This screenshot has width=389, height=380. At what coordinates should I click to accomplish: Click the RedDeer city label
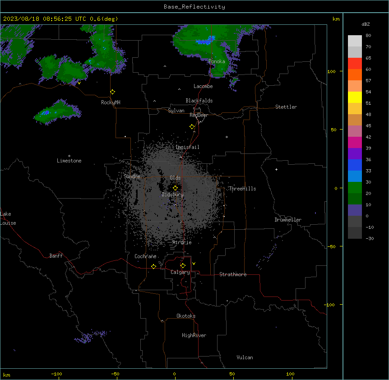199,115
